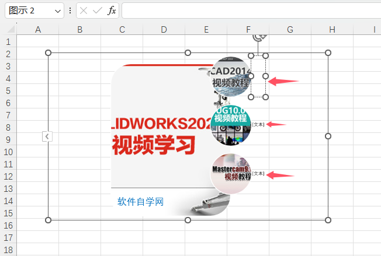Image resolution: width=381 pixels, height=256 pixels.
Task: Click the SmartArt bottom-left resize handle
Action: [x=48, y=220]
